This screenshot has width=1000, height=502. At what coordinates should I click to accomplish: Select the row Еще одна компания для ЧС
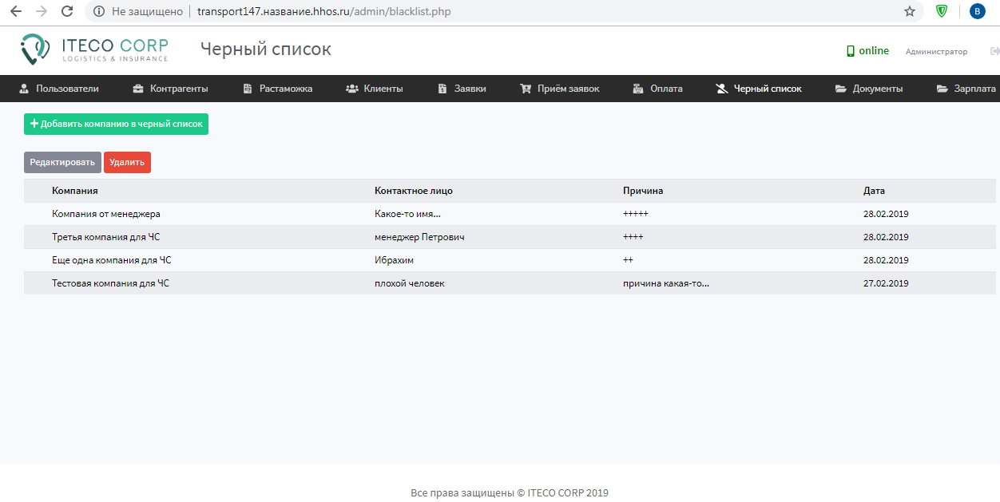coord(510,260)
